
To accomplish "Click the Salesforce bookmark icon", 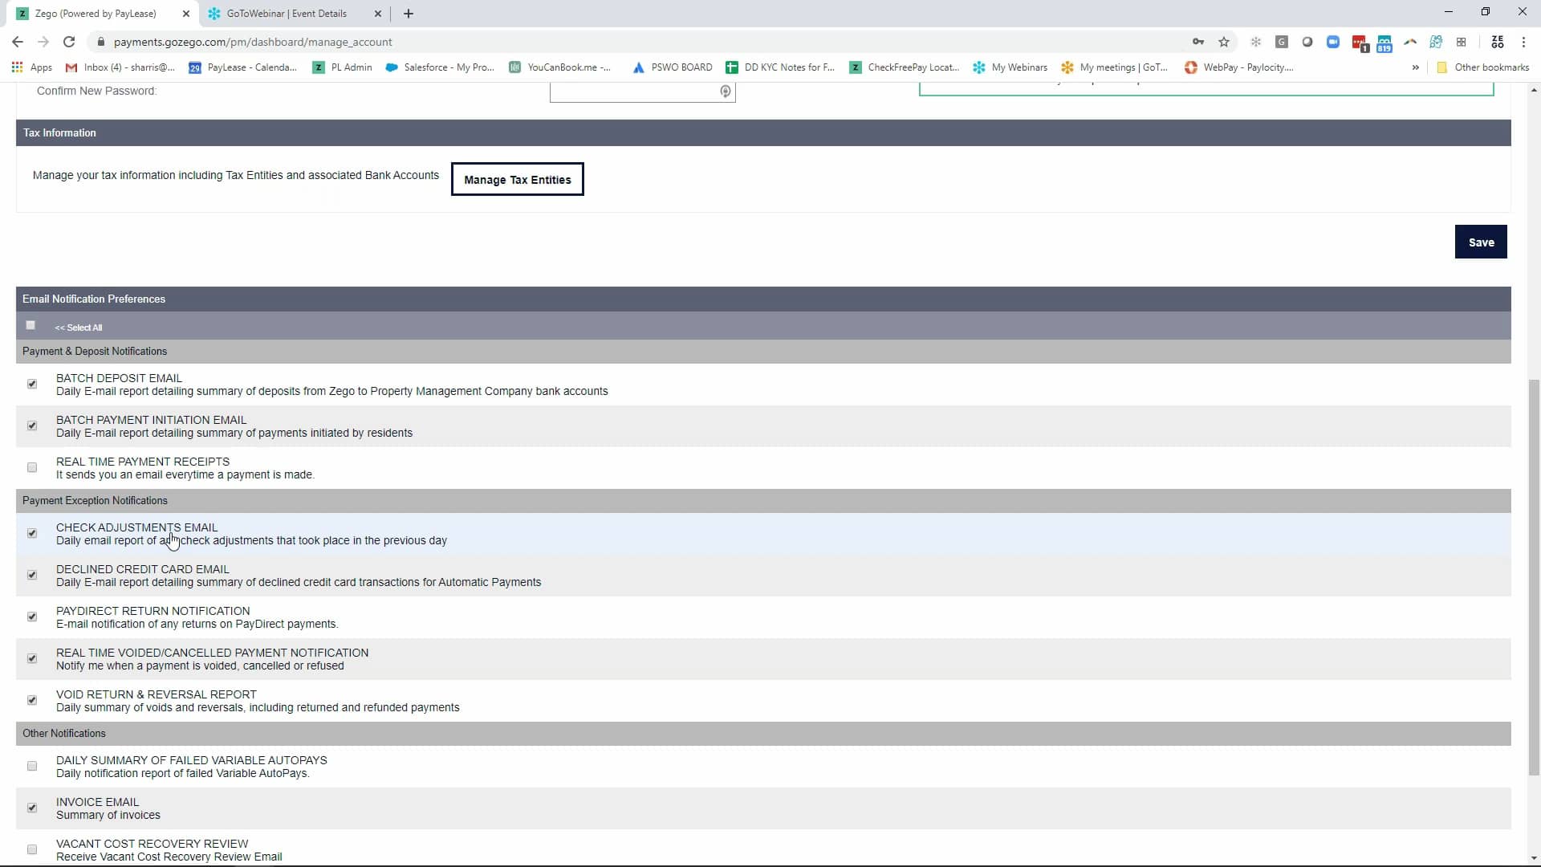I will pos(391,67).
